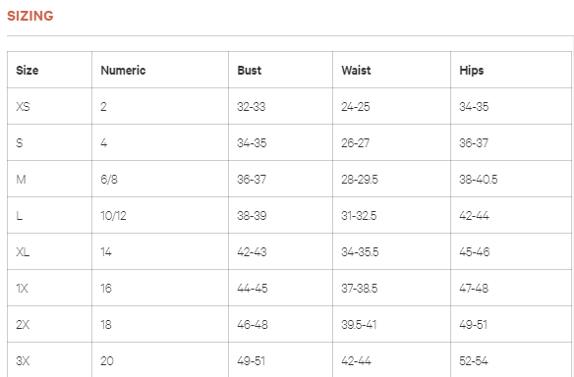Click bust measurement 32-33
This screenshot has width=574, height=377.
(252, 107)
